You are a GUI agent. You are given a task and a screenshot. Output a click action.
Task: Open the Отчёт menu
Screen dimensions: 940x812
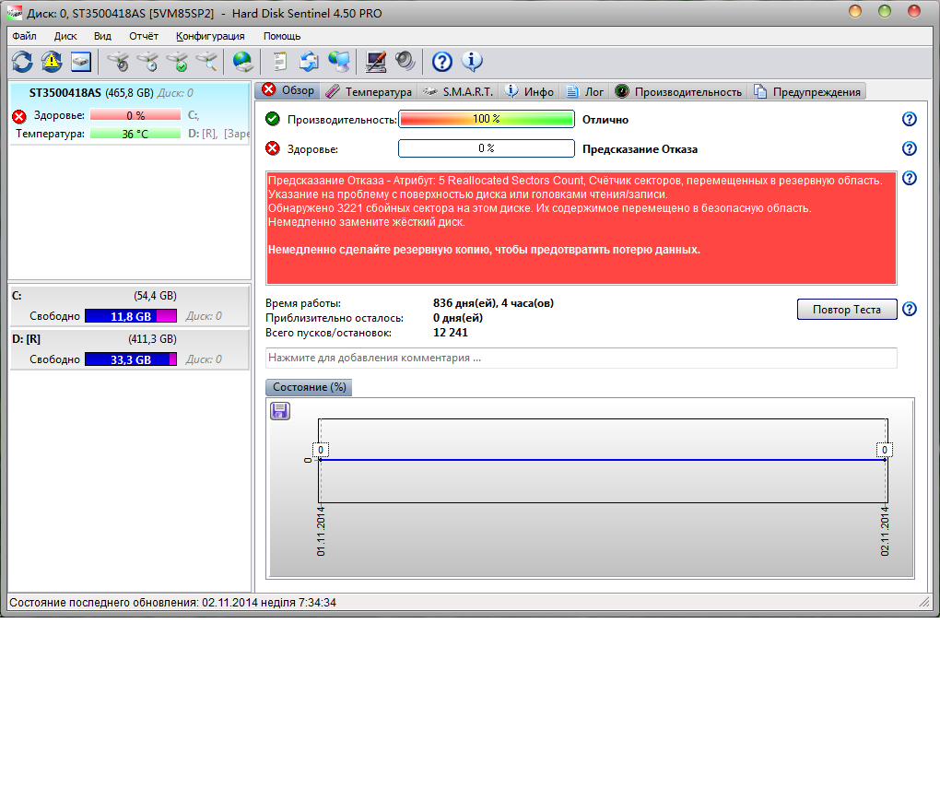coord(144,36)
